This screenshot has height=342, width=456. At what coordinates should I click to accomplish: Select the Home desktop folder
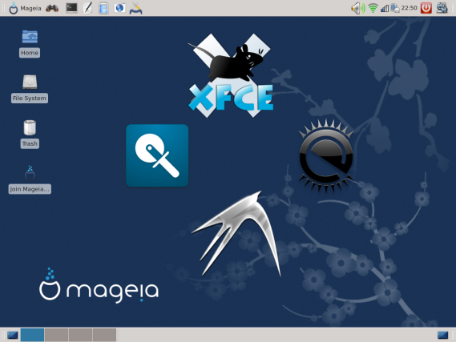(30, 43)
